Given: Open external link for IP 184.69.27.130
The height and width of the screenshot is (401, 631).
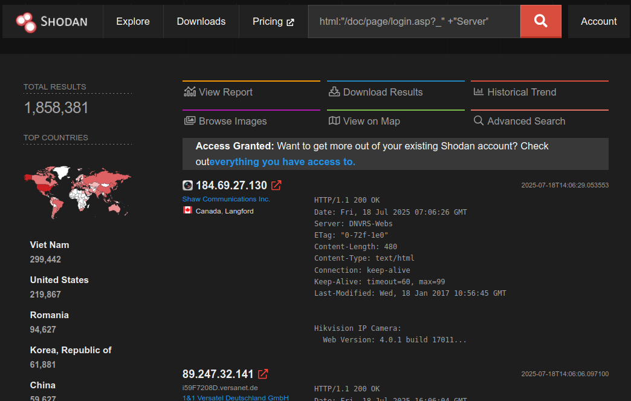Looking at the screenshot, I should (x=277, y=185).
